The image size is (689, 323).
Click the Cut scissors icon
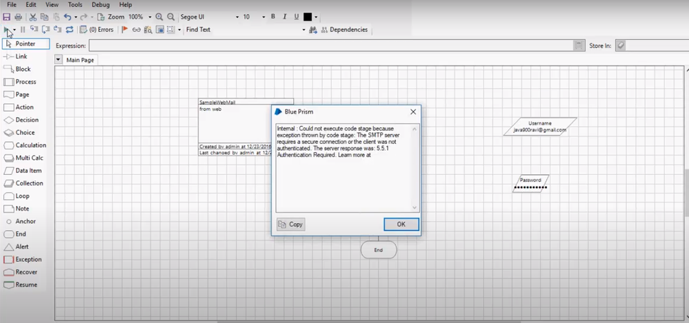(x=32, y=17)
